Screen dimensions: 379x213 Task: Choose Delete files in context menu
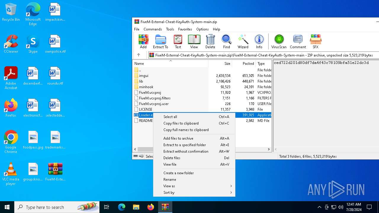194,158
